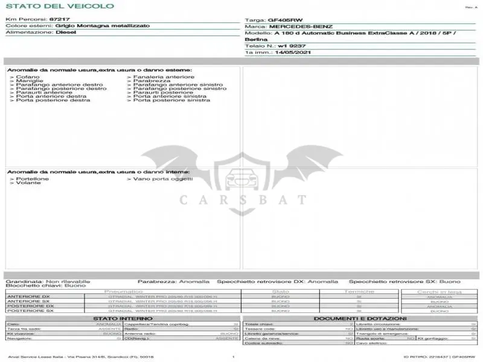Click the arrow bullet beside Vano porta oggetti
Screen dimensions: 483x362
(x=129, y=179)
